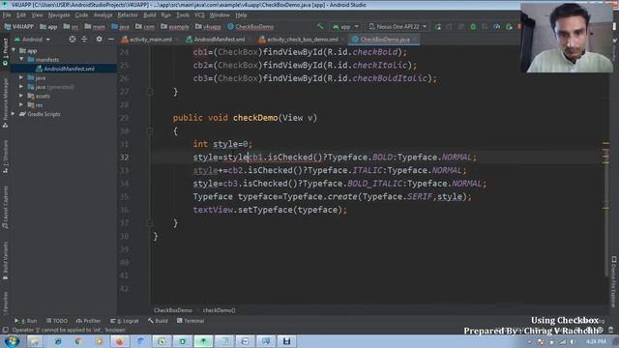Click the fold marker beside line 30
Screen dimensions: 619x348
coord(150,131)
